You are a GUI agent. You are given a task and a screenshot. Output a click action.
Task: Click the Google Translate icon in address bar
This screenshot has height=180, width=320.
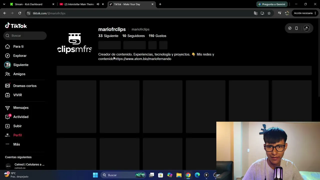[x=255, y=13]
